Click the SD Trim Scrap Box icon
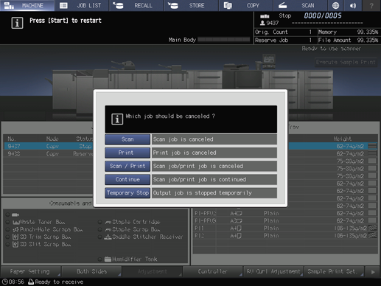The height and width of the screenshot is (286, 381). 15,237
